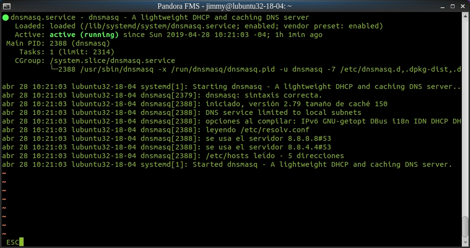Click the Main PID 2388 line

tap(58, 43)
